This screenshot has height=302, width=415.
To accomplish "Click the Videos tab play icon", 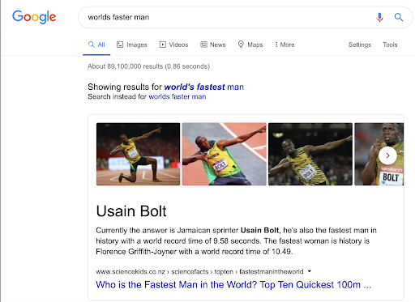I will pyautogui.click(x=163, y=45).
